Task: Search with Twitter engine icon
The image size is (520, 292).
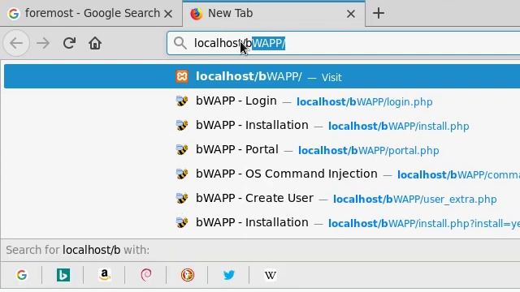Action: click(x=229, y=275)
